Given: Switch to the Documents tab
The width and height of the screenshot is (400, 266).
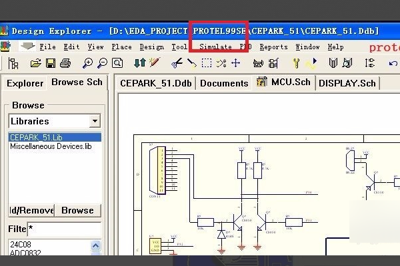Looking at the screenshot, I should coord(224,83).
